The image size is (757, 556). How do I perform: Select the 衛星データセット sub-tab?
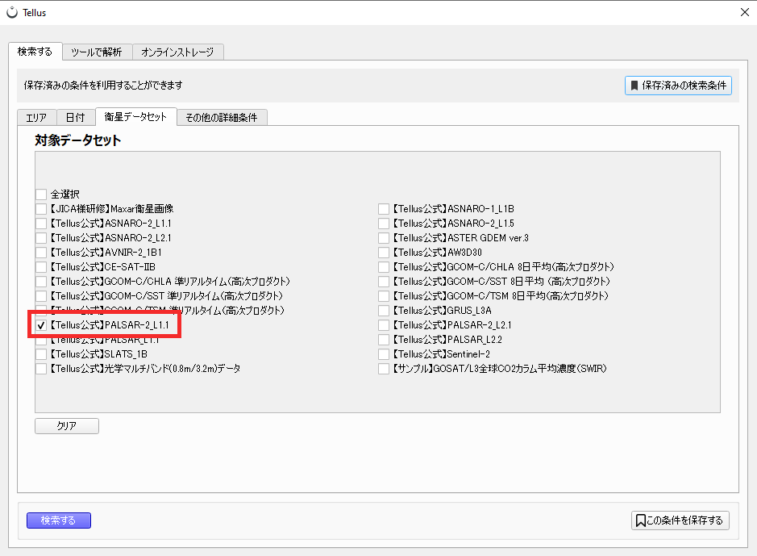coord(135,116)
